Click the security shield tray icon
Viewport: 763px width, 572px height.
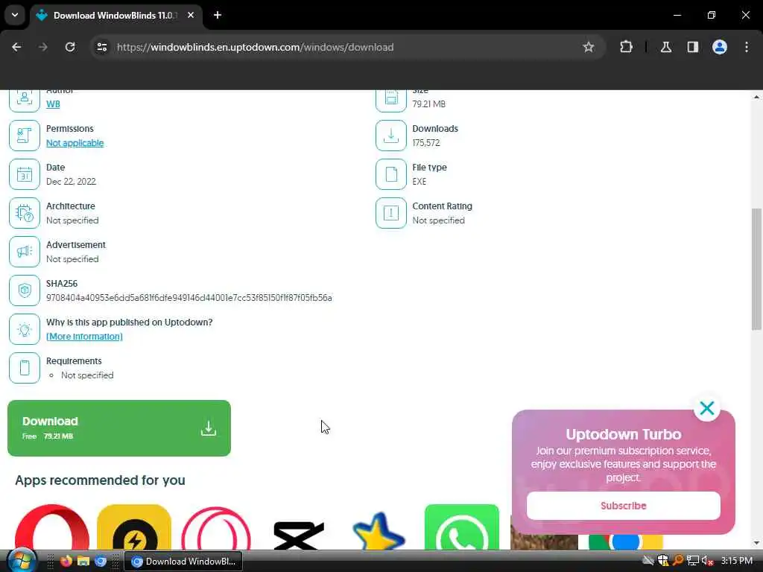(x=662, y=561)
